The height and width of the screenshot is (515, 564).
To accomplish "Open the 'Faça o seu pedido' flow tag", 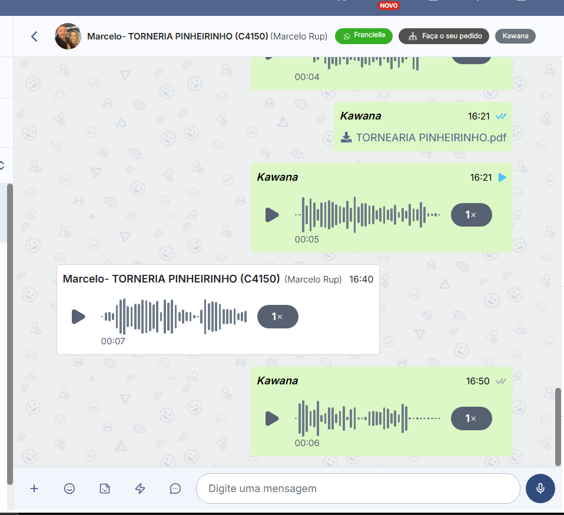I will coord(443,36).
